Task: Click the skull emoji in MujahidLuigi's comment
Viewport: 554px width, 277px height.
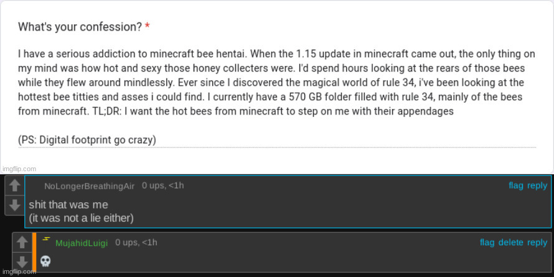Action: point(45,261)
